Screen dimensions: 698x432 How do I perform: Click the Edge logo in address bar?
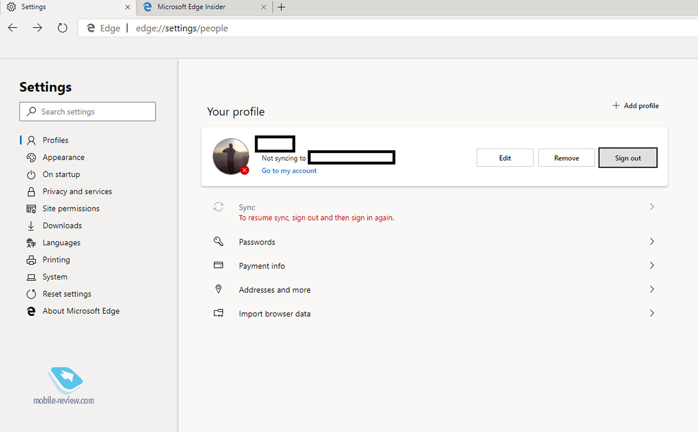(x=91, y=28)
